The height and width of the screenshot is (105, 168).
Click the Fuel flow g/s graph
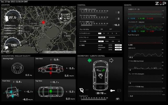click(x=145, y=40)
